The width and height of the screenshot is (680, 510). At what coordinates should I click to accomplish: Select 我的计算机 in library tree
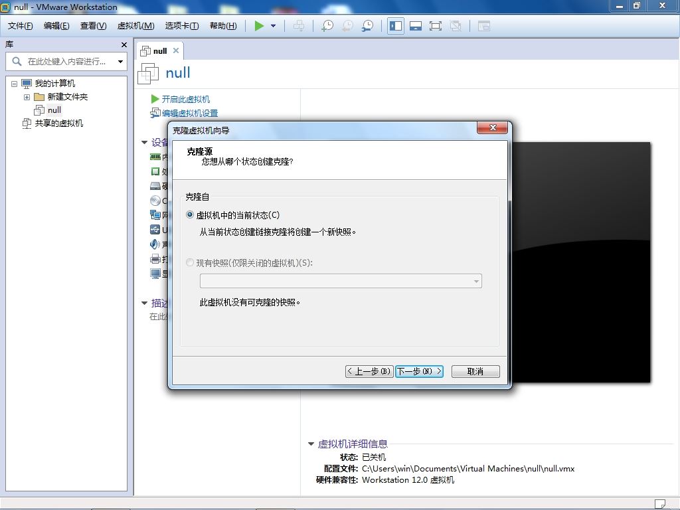(54, 83)
